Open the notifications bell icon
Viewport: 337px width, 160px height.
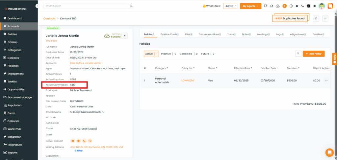point(297,6)
